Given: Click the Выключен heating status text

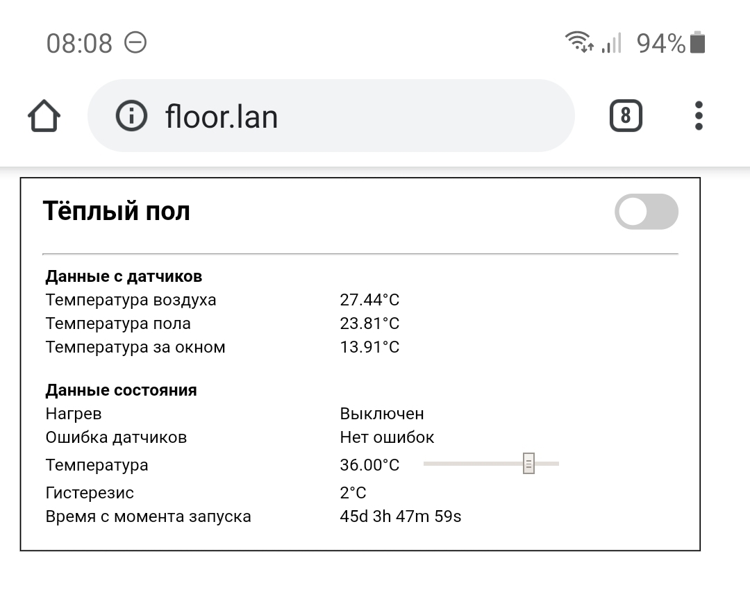Looking at the screenshot, I should [x=382, y=414].
